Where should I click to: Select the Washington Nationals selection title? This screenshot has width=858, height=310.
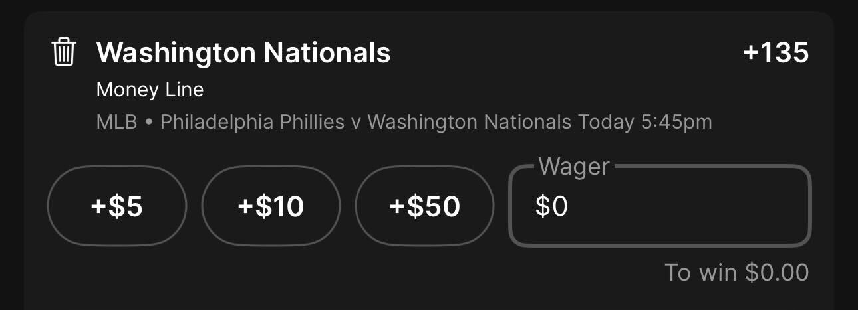click(x=243, y=52)
